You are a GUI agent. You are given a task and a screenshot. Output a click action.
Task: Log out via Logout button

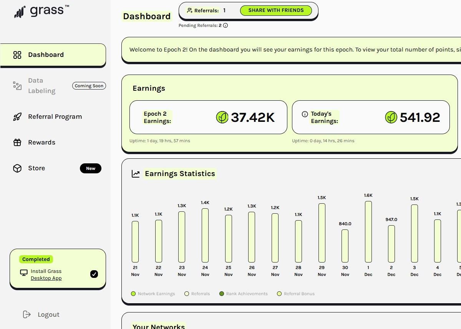click(x=41, y=314)
